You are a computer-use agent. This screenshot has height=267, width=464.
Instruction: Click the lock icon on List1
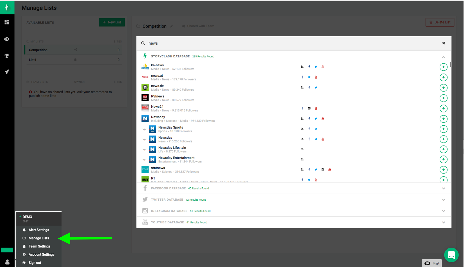(x=75, y=60)
